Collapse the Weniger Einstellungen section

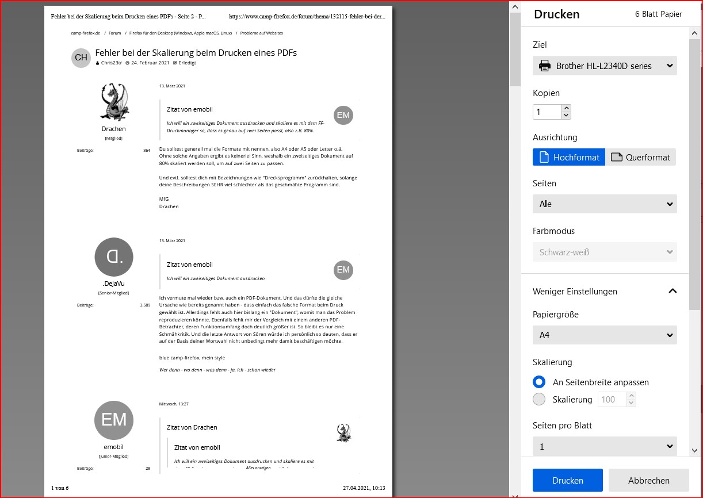coord(605,291)
